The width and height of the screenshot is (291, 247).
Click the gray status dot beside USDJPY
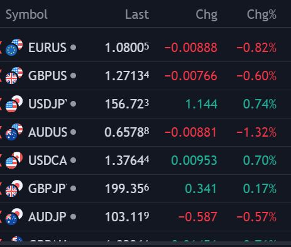(73, 103)
